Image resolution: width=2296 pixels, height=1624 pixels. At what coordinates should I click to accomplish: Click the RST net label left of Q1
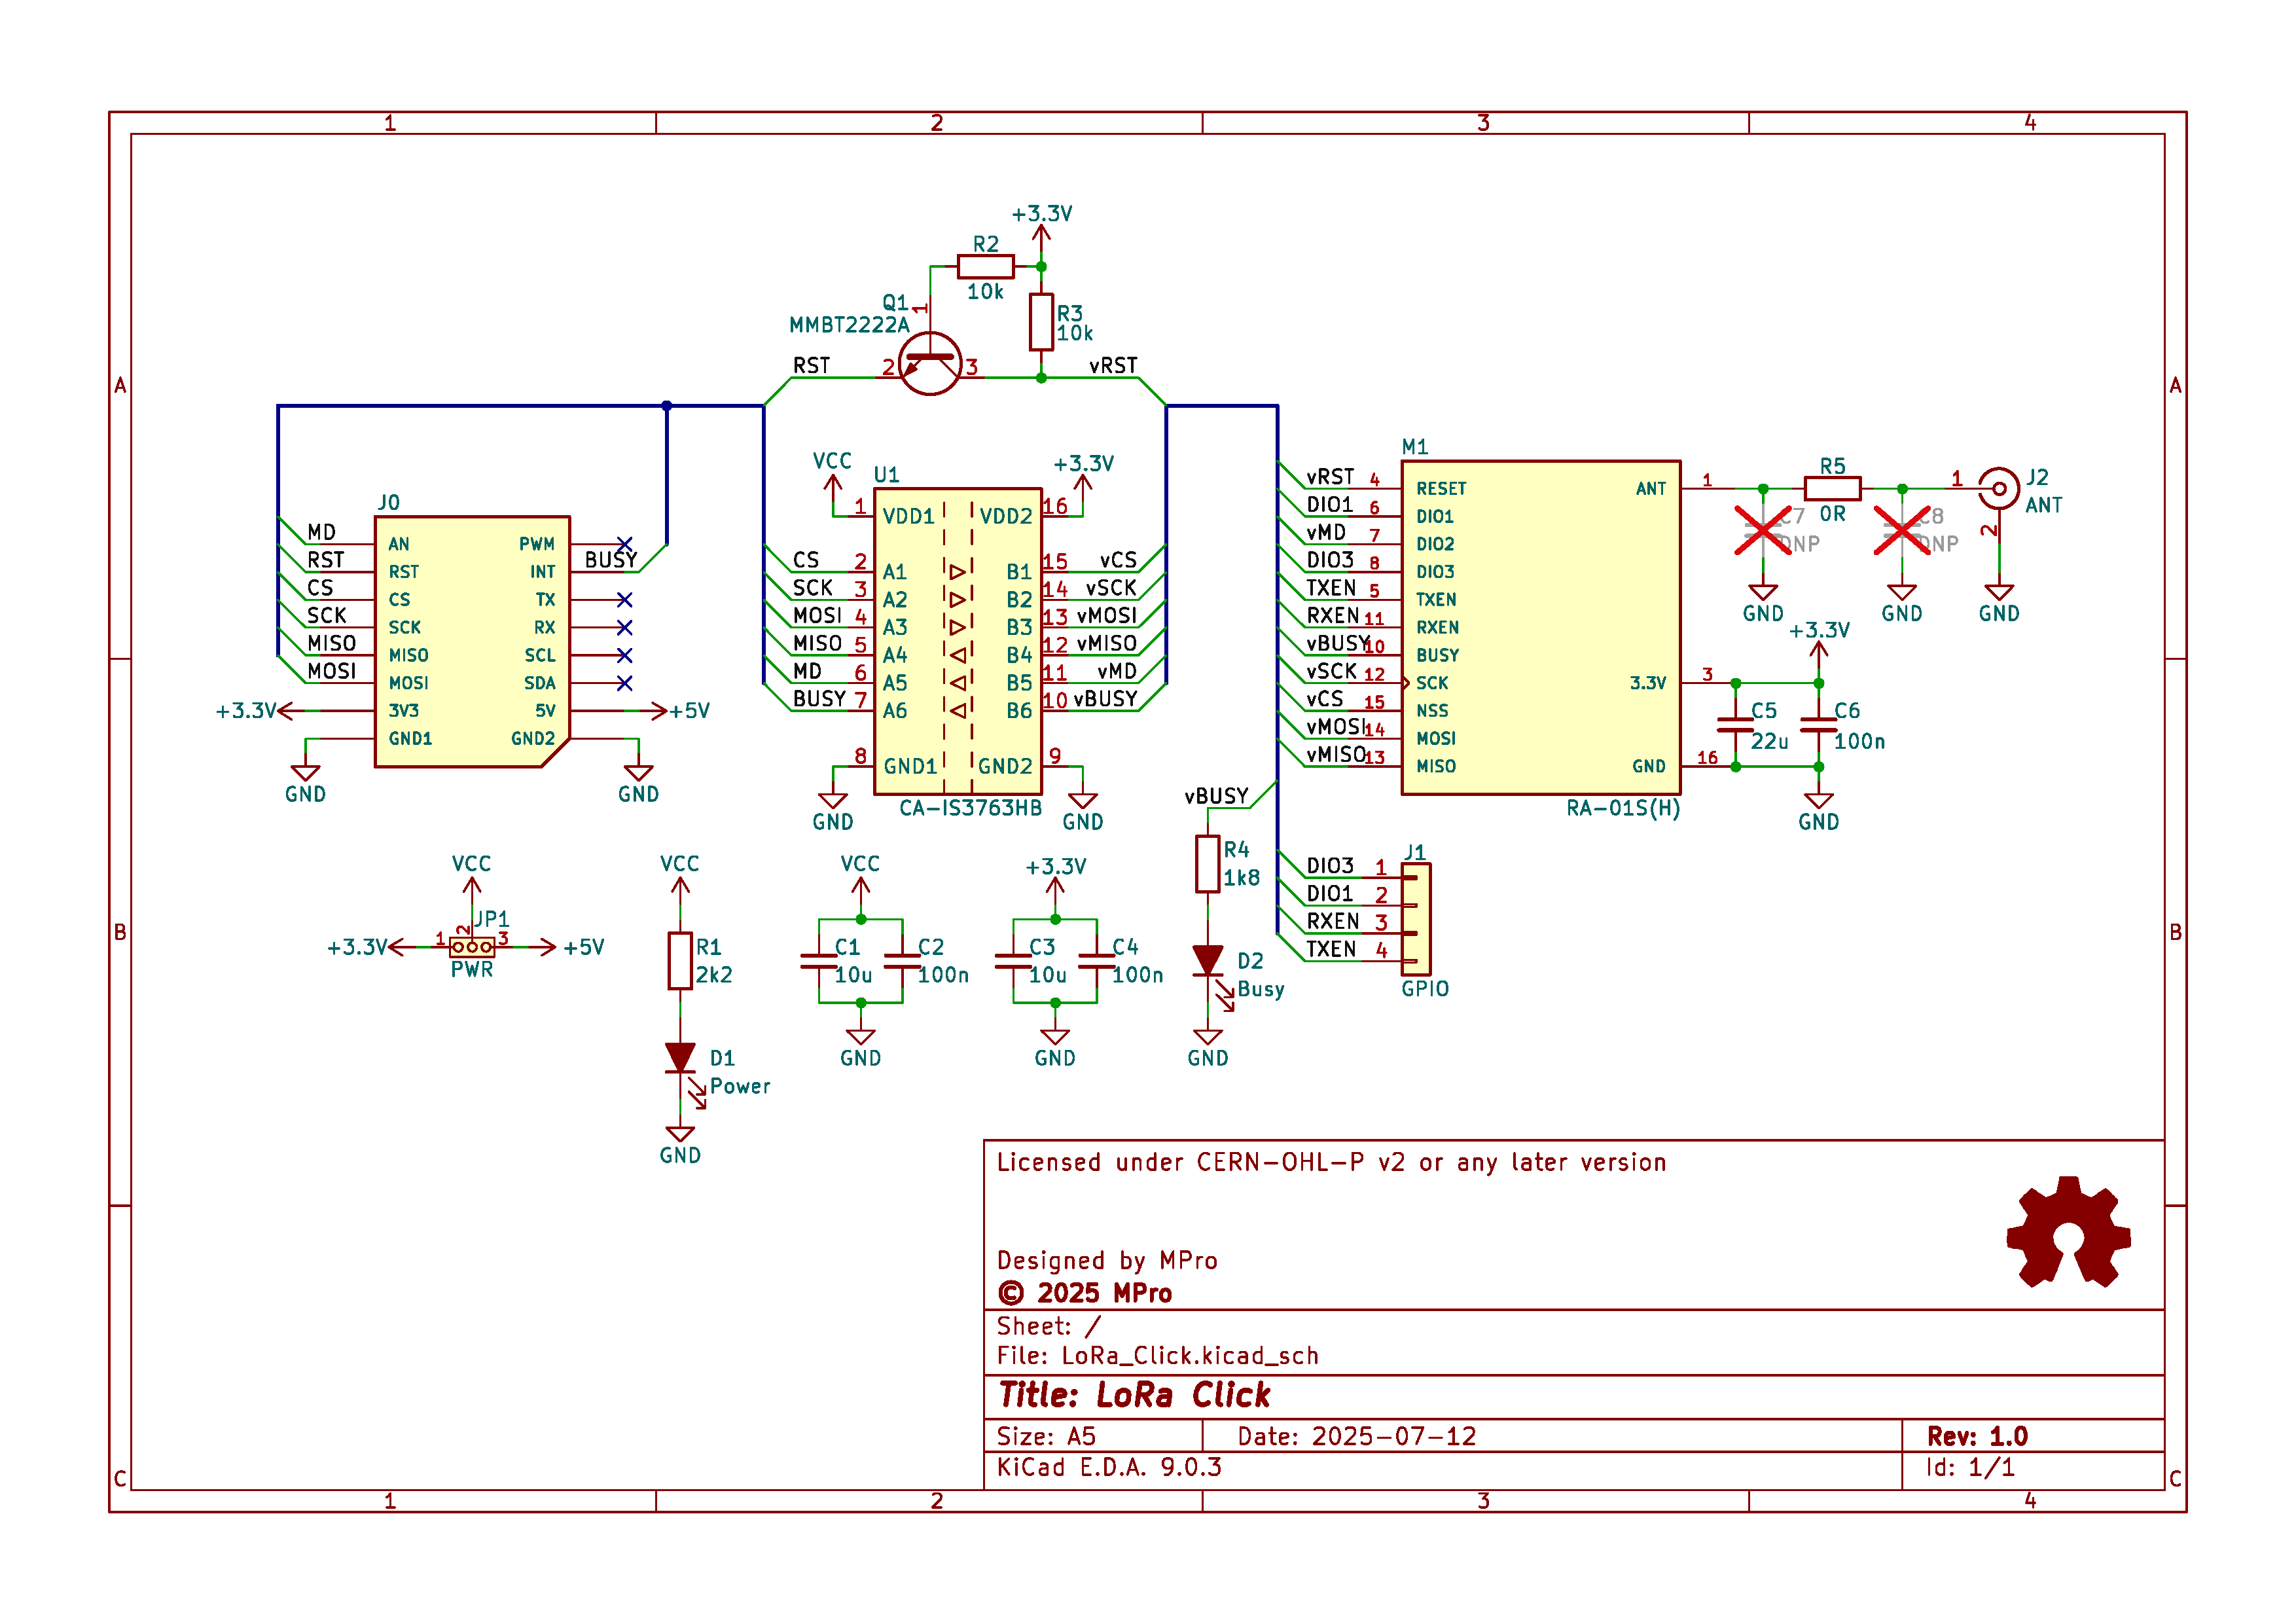[x=811, y=366]
